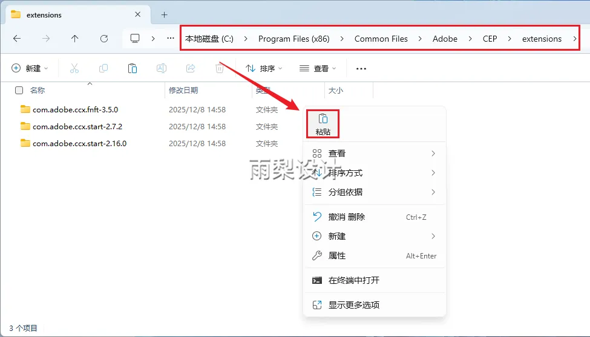Open the 排序 sort dropdown in toolbar
The height and width of the screenshot is (337, 590).
[264, 68]
